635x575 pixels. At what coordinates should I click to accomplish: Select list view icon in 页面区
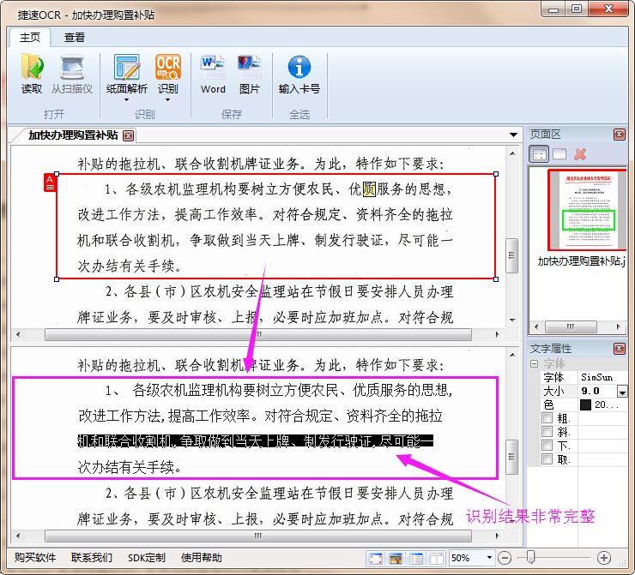tap(559, 154)
